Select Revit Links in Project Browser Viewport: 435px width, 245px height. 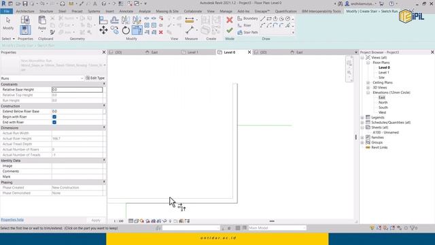(x=379, y=148)
